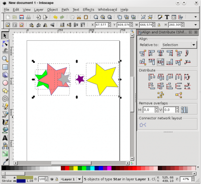Image resolution: width=201 pixels, height=184 pixels.
Task: Click the zoom percentage stepper
Action: [193, 179]
